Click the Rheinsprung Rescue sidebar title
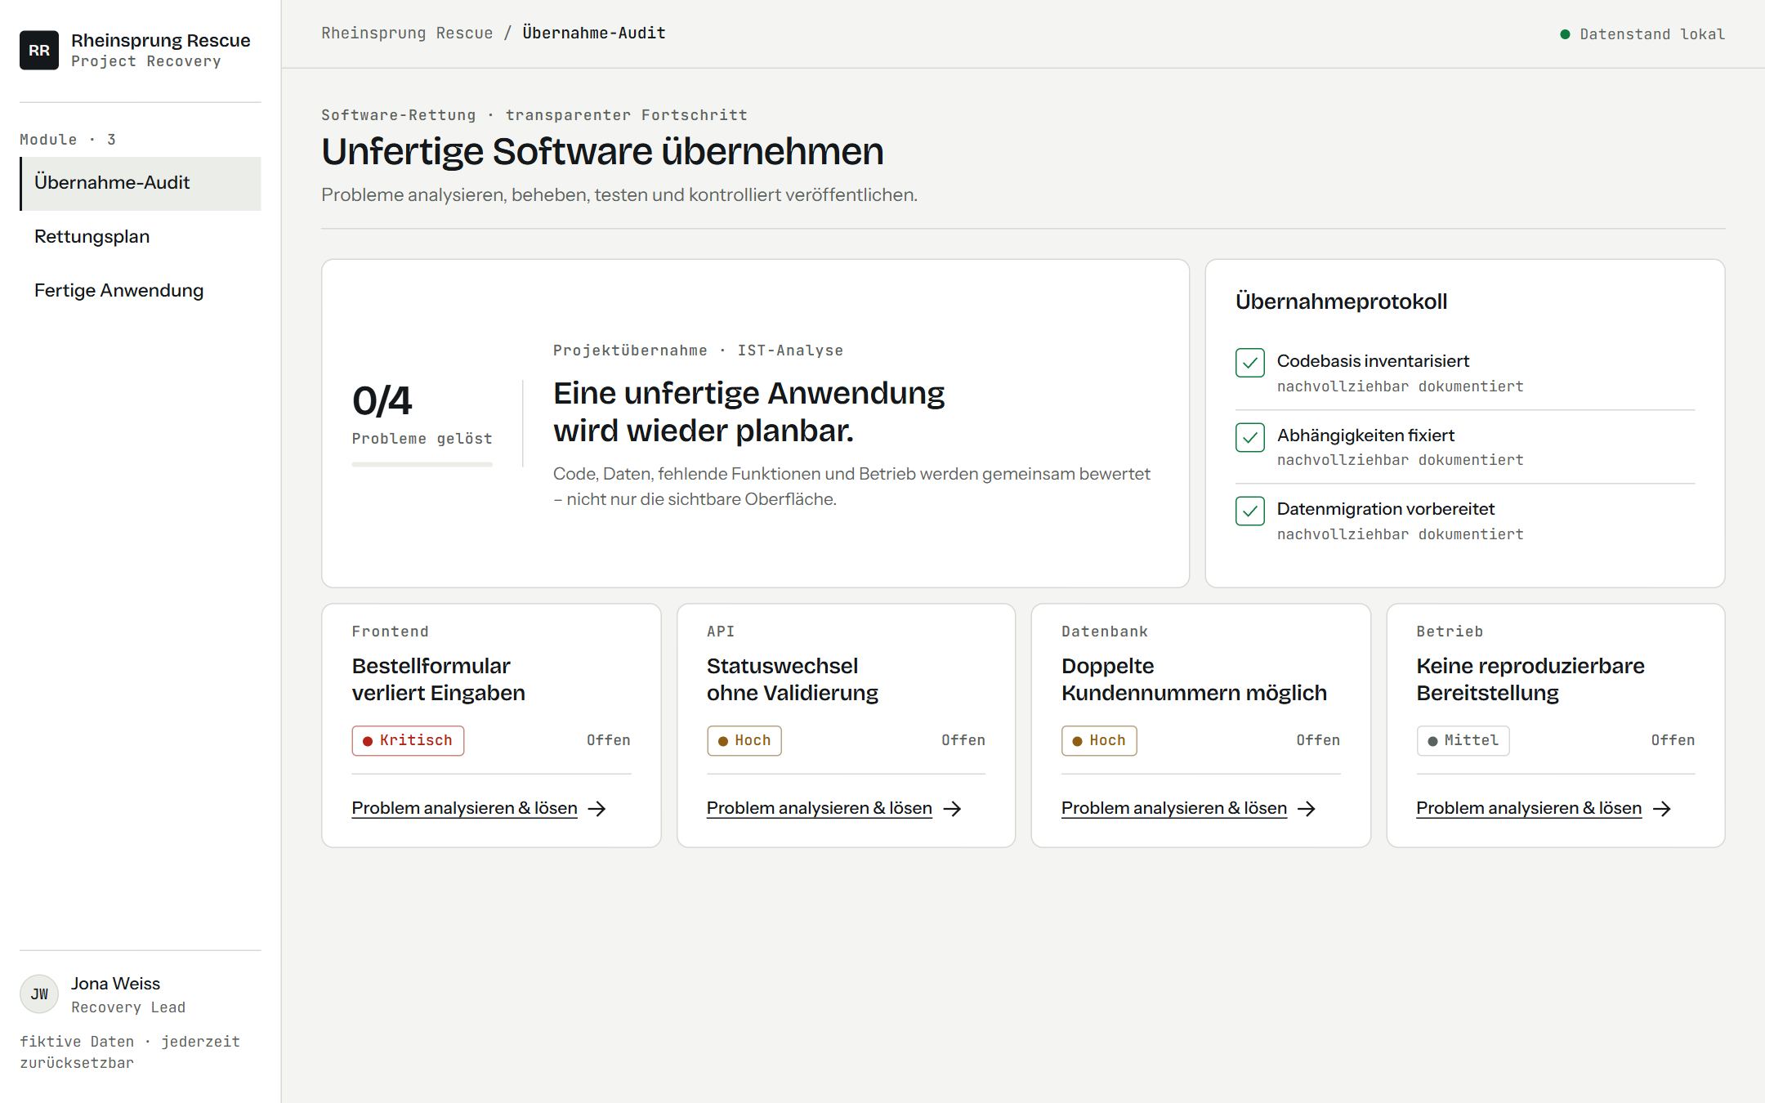This screenshot has height=1103, width=1765. [x=161, y=40]
